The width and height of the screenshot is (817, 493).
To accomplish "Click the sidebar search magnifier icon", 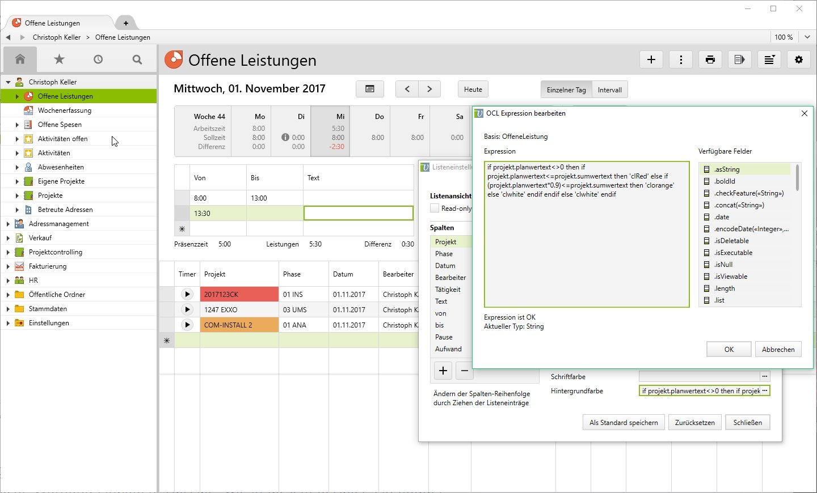I will tap(137, 59).
